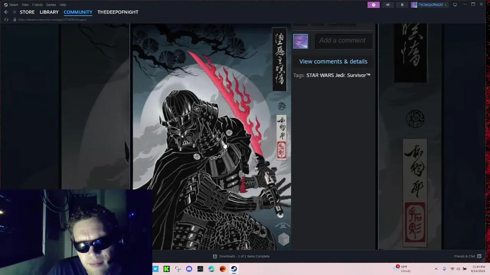The width and height of the screenshot is (490, 275).
Task: Open the Snipping Tool in the taskbar
Action: click(x=178, y=269)
